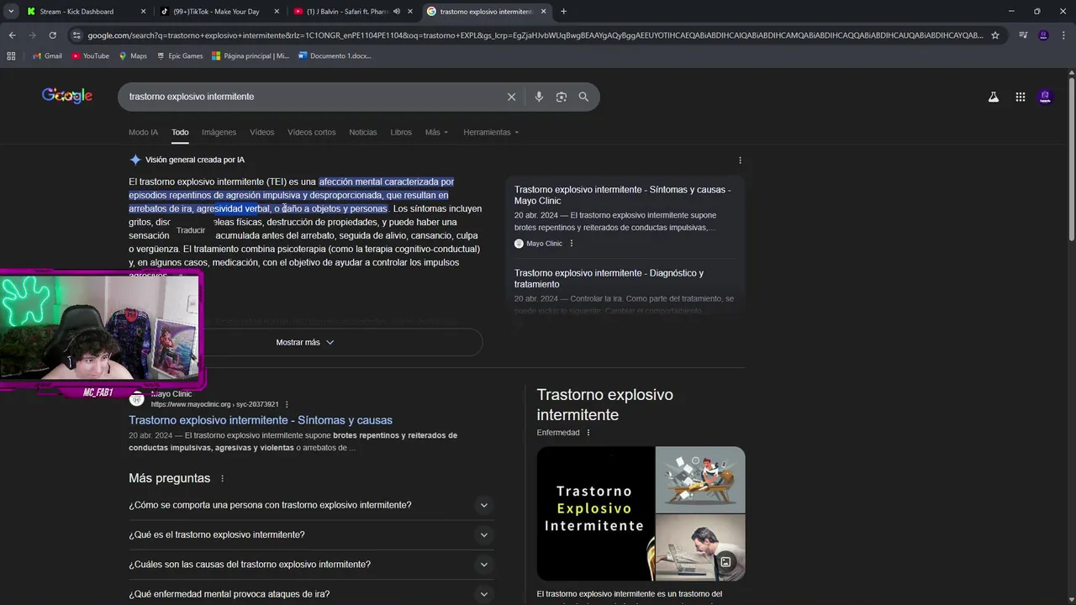Open three-dot menu next to Enfermedad
Viewport: 1076px width, 605px height.
588,433
